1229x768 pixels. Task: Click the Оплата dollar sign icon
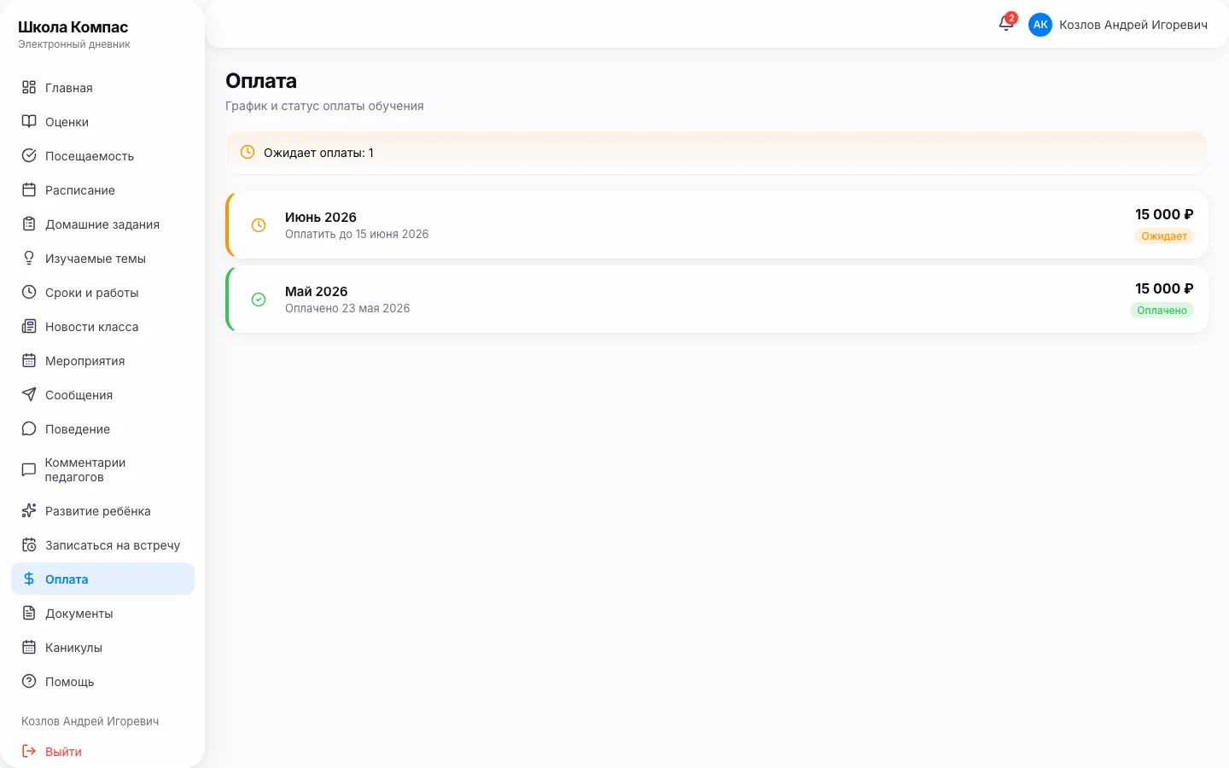(29, 579)
